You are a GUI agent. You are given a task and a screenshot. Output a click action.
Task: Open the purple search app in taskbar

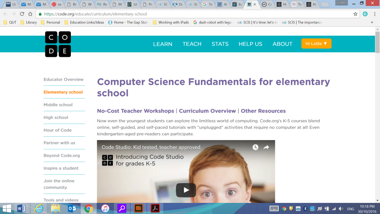(122, 208)
